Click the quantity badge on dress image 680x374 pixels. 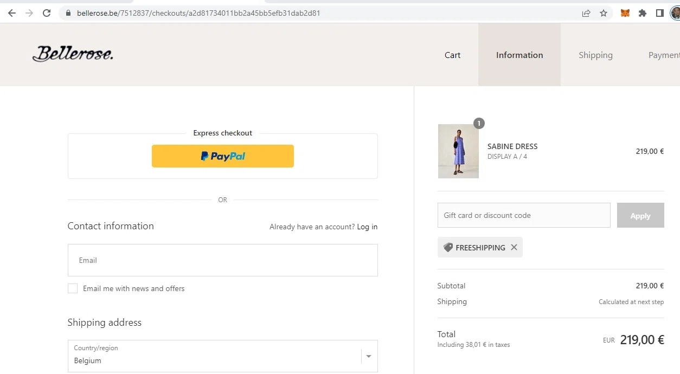479,124
